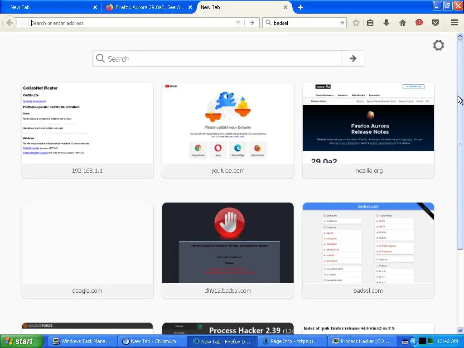Open the Downloads arrow icon

[x=386, y=23]
